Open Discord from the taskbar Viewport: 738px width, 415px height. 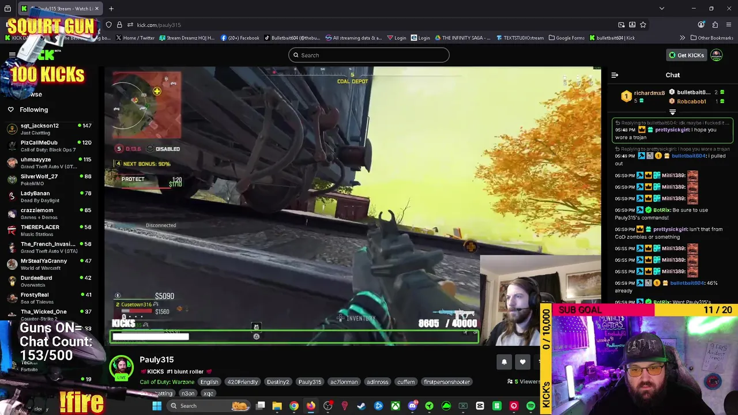coord(412,406)
